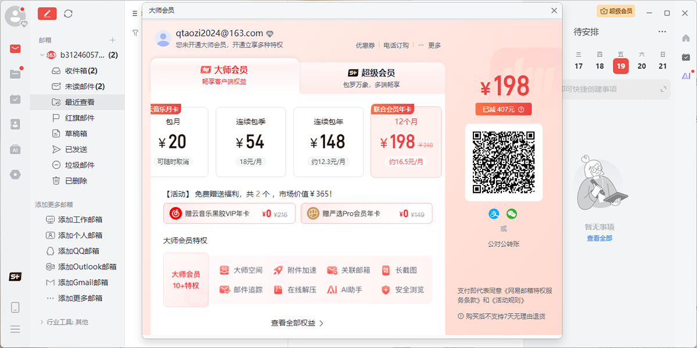Open 已删除 deleted folder
The image size is (697, 348).
(x=77, y=180)
